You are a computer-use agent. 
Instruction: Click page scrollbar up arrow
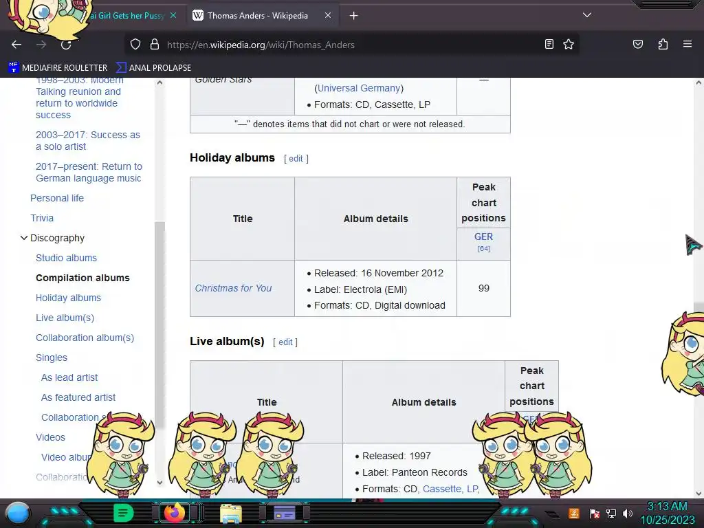point(698,82)
